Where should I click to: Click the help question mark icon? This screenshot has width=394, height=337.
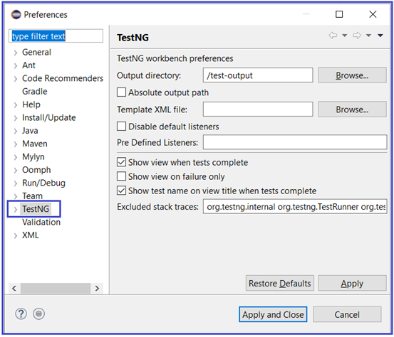click(21, 314)
